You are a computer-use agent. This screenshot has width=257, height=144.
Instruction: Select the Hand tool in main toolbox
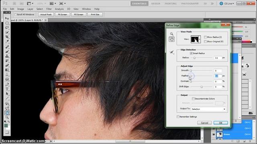7,113
